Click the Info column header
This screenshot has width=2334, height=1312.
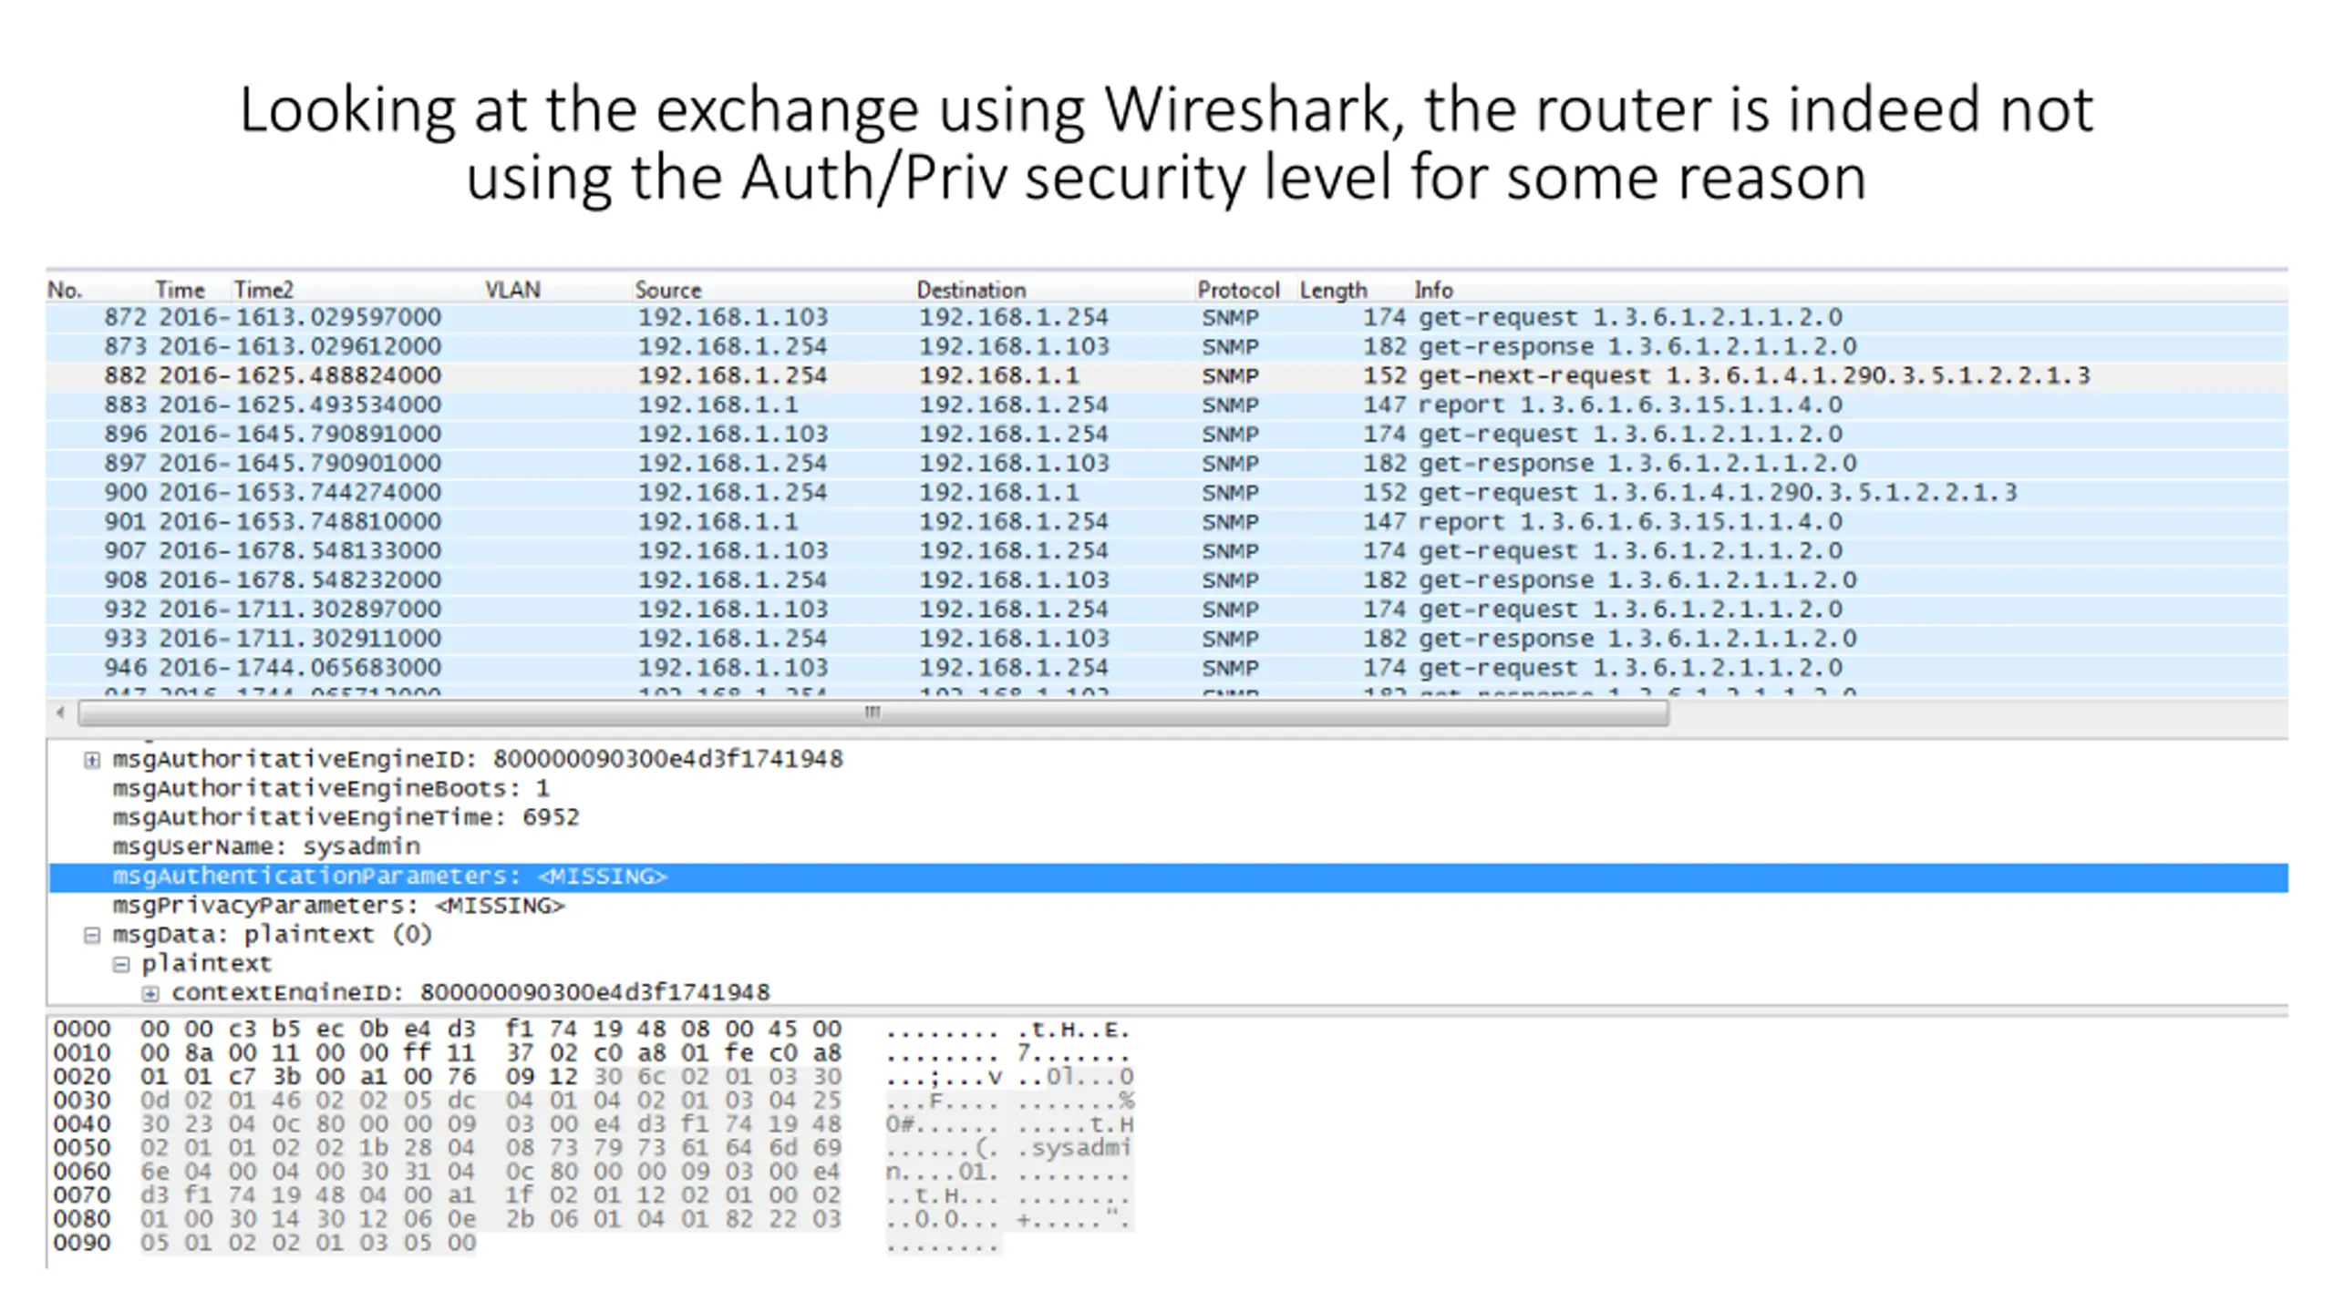click(1433, 290)
